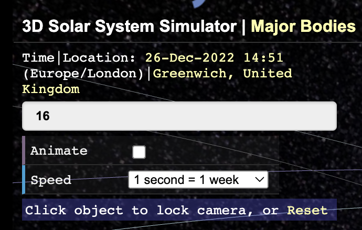Click Reset to unlock the camera
This screenshot has width=362, height=230.
coord(307,210)
